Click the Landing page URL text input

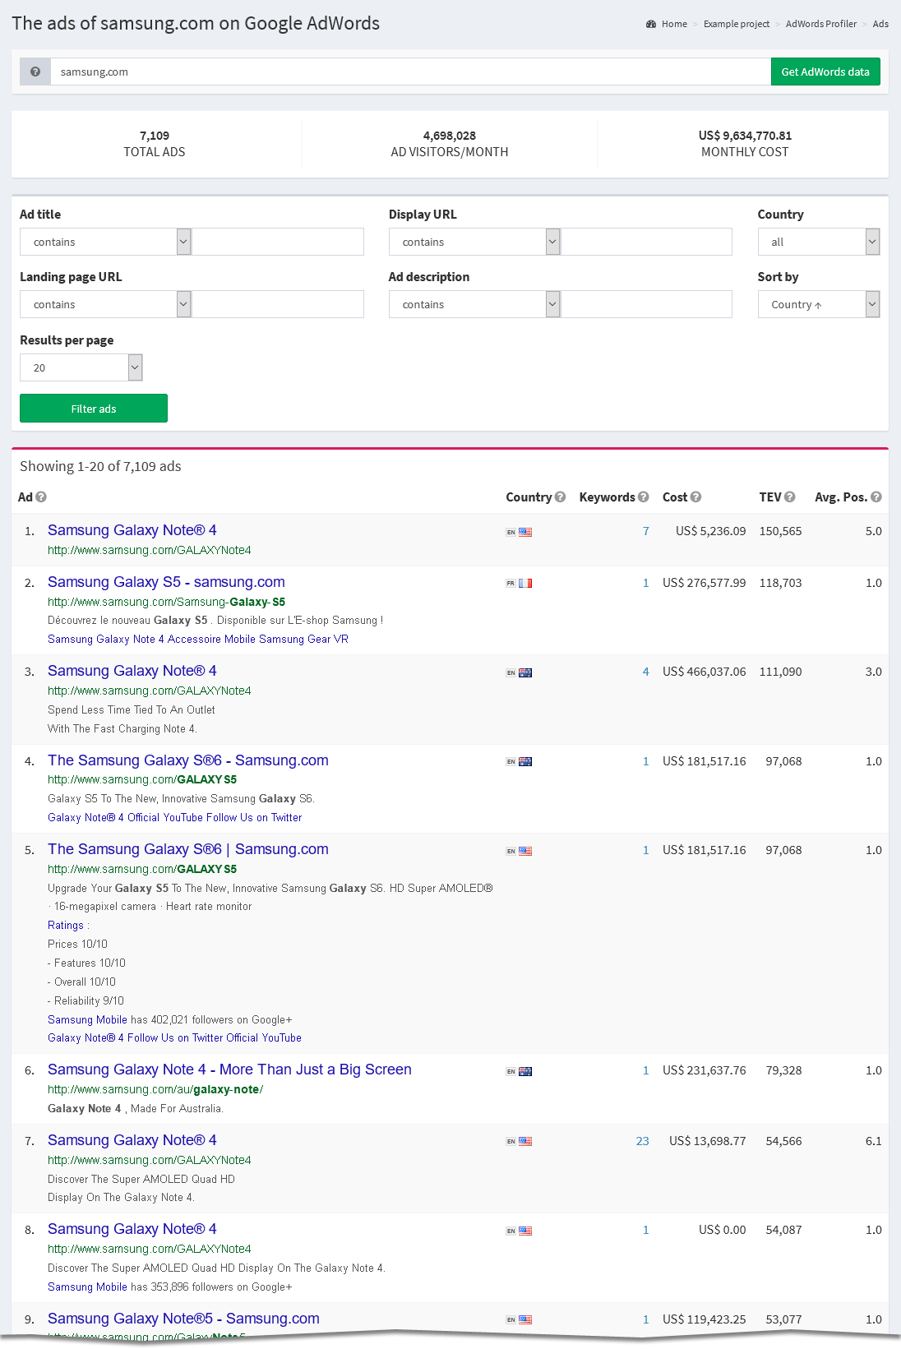[278, 304]
